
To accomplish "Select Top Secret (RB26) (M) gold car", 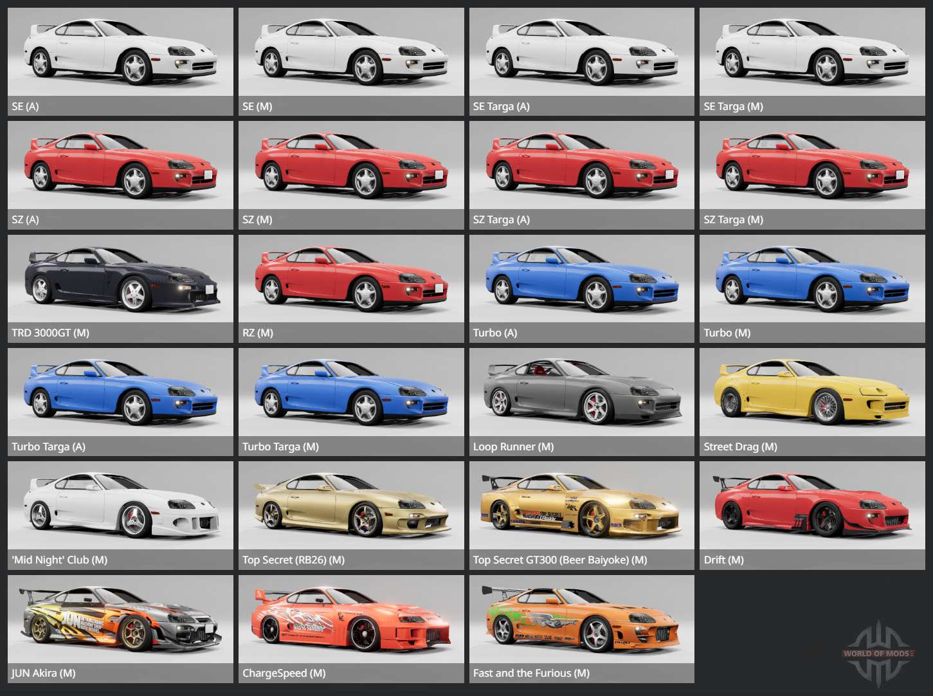I will click(351, 515).
